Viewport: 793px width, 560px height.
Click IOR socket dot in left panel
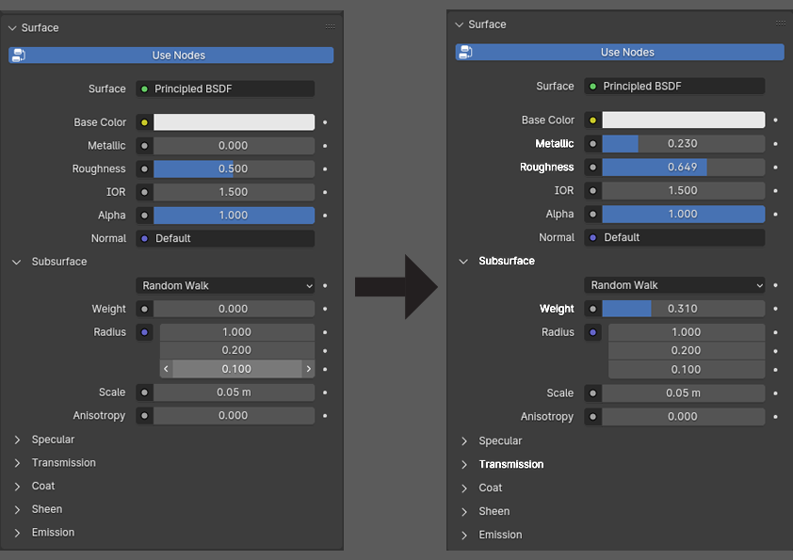pos(145,192)
